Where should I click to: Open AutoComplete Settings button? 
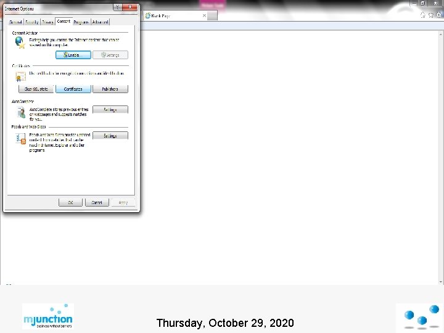110,110
